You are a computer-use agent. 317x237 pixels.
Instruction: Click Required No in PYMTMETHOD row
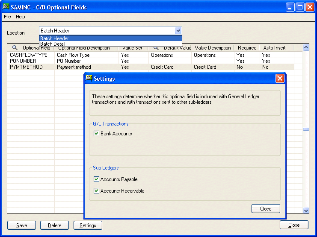[247, 67]
